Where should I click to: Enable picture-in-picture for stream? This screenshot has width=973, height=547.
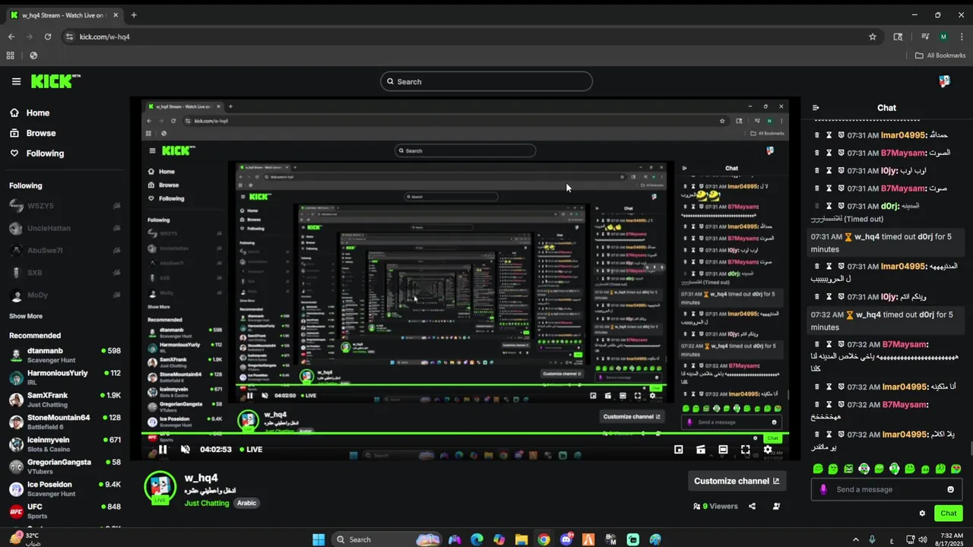pos(679,450)
